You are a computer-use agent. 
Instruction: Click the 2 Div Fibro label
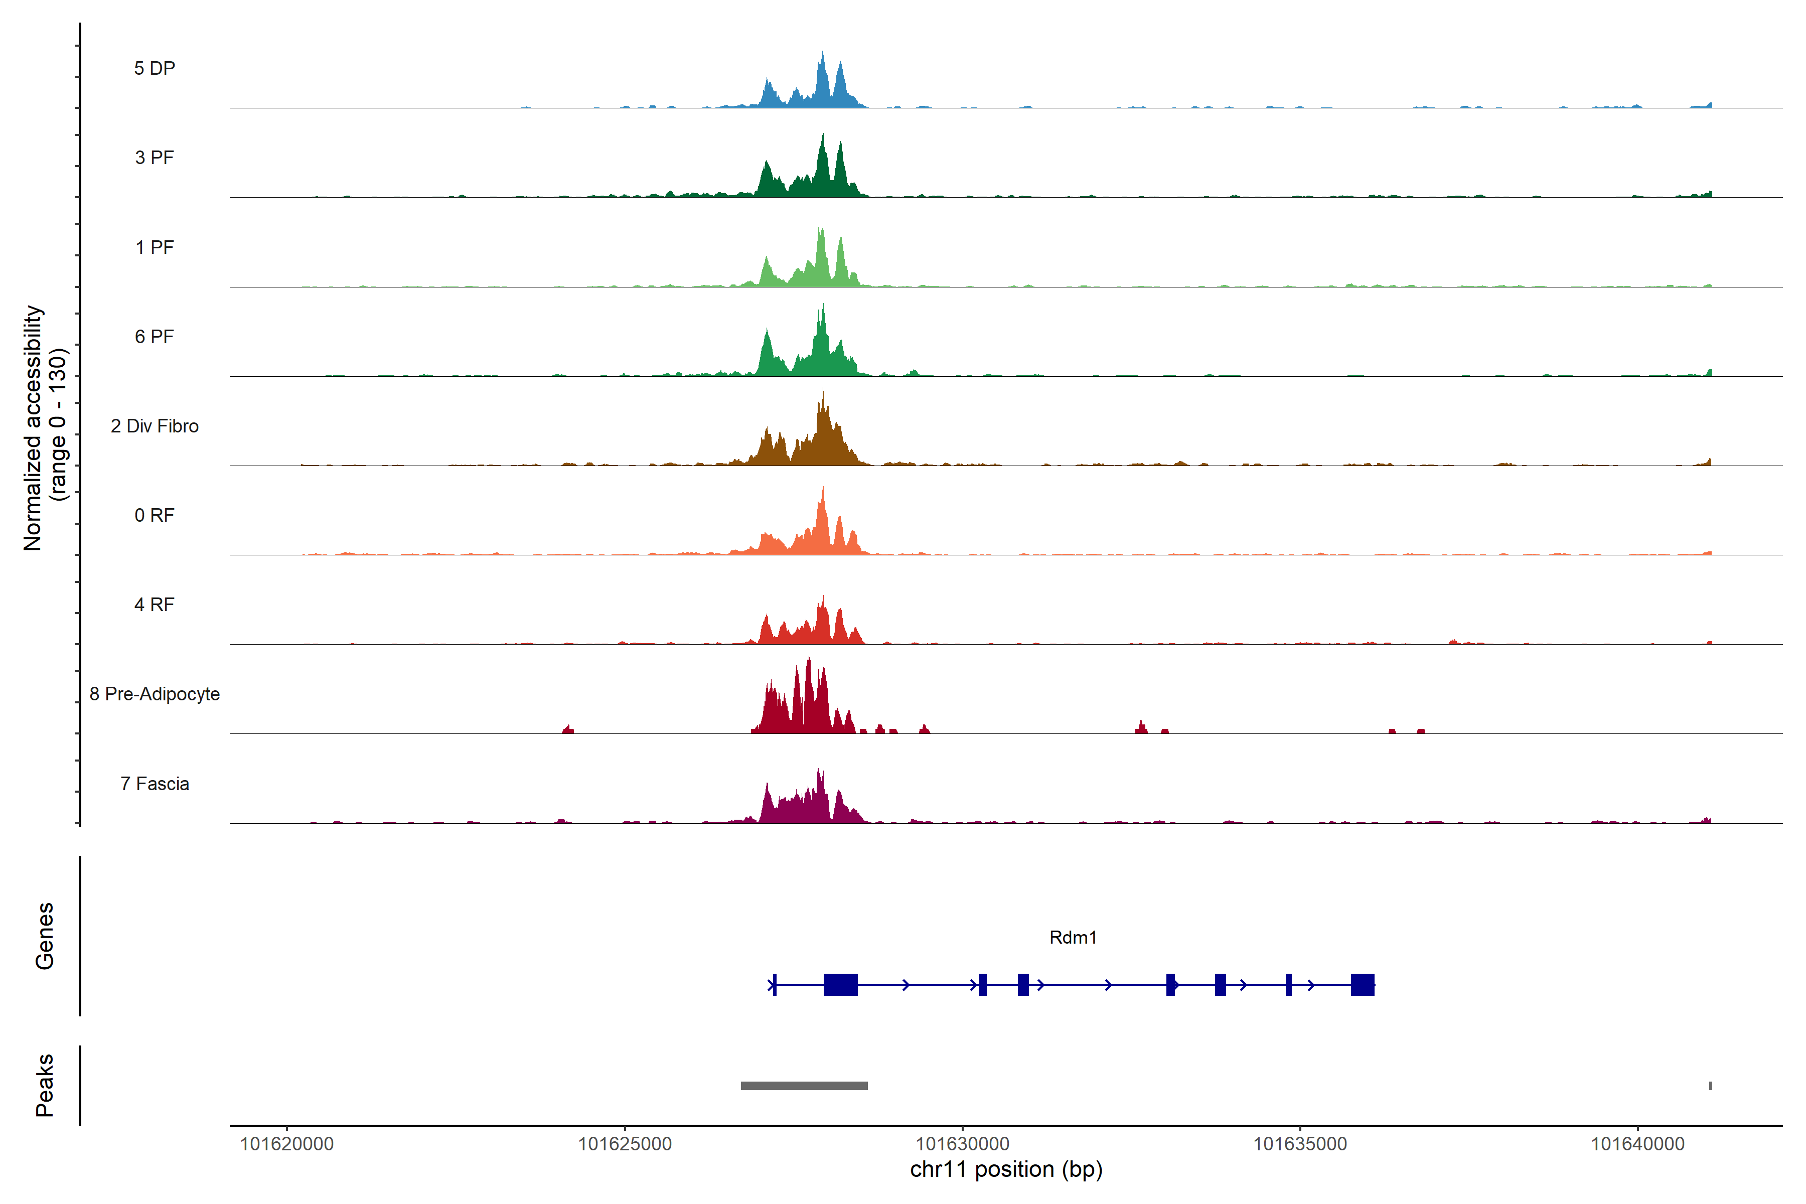(155, 426)
